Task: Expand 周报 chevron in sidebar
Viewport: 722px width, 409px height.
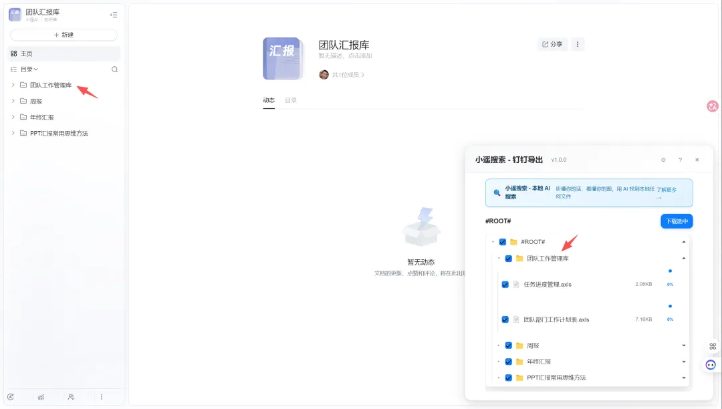Action: pos(13,101)
